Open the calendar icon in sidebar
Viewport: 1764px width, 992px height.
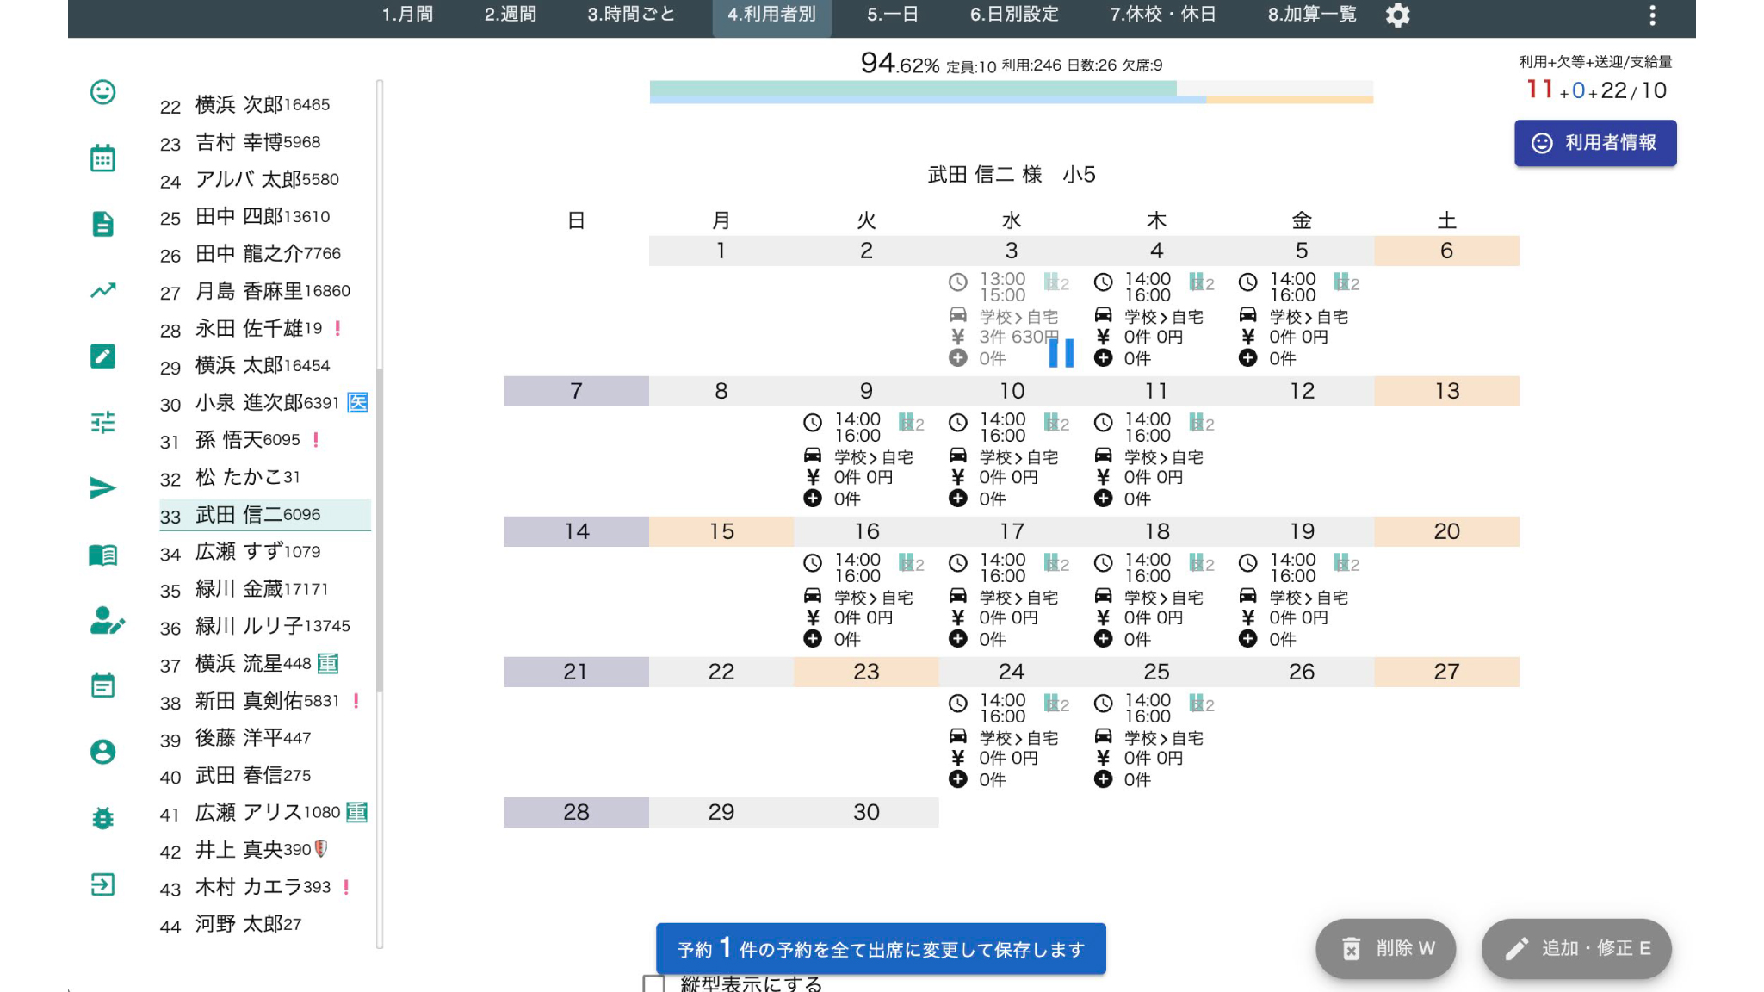[102, 158]
